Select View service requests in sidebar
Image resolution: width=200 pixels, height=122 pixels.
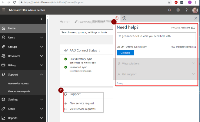19,91
